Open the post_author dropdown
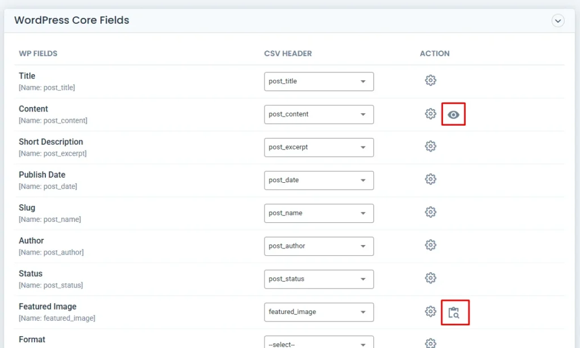 318,246
